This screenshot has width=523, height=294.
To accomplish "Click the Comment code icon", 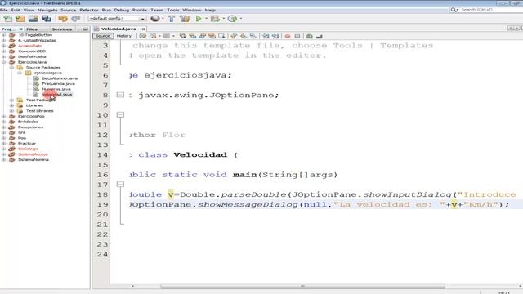I will (310, 36).
